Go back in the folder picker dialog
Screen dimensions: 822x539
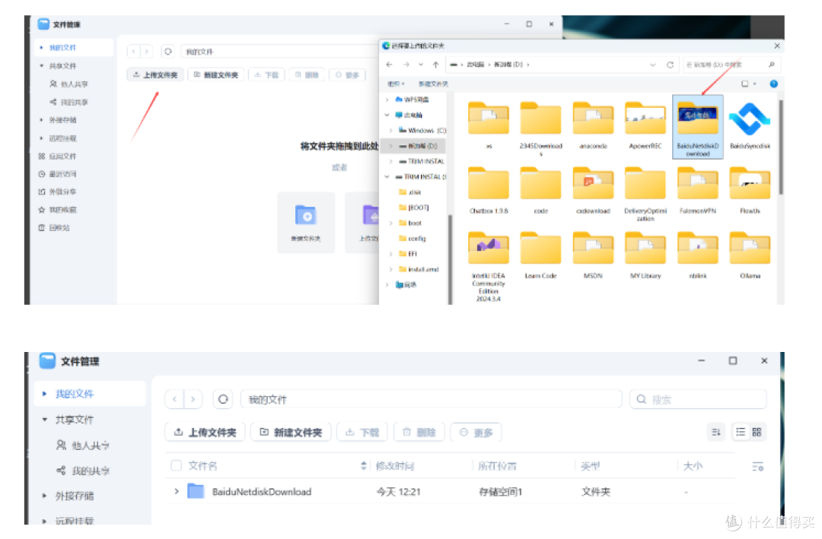point(389,65)
